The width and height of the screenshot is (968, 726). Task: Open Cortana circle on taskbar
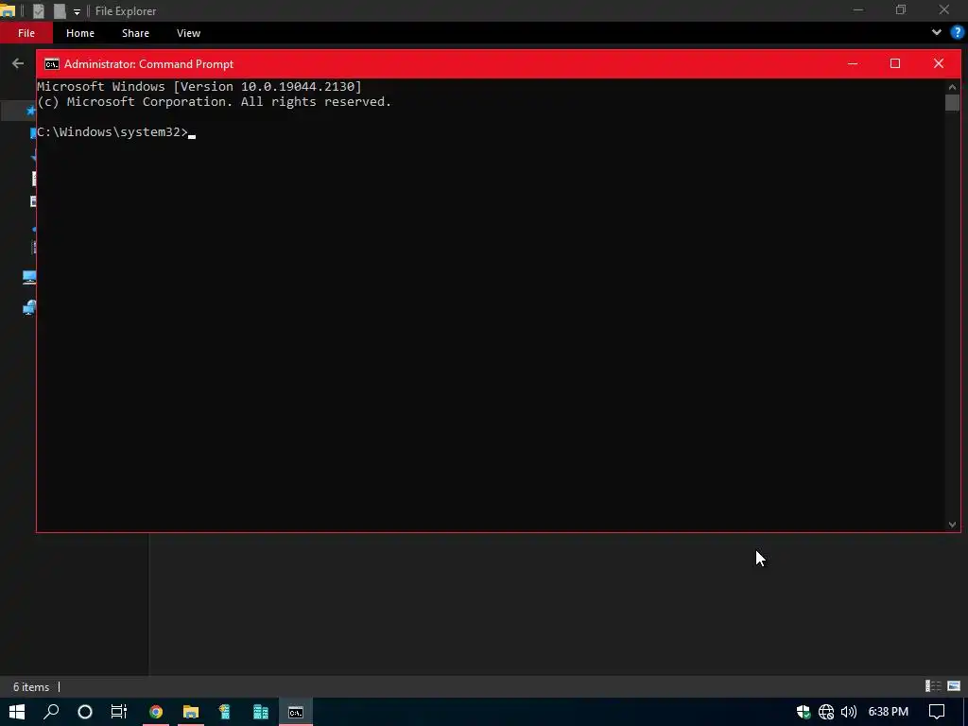click(x=85, y=712)
